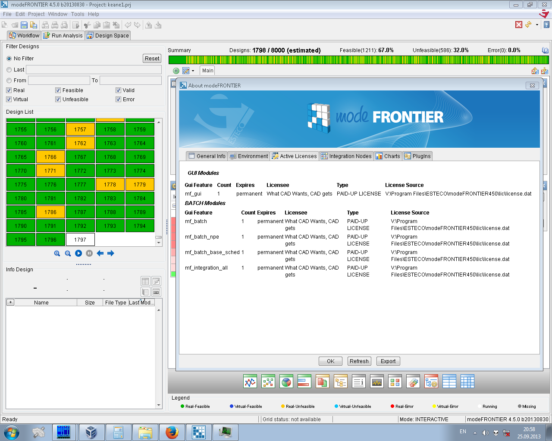Click the Refresh button
The image size is (552, 441).
click(x=359, y=361)
